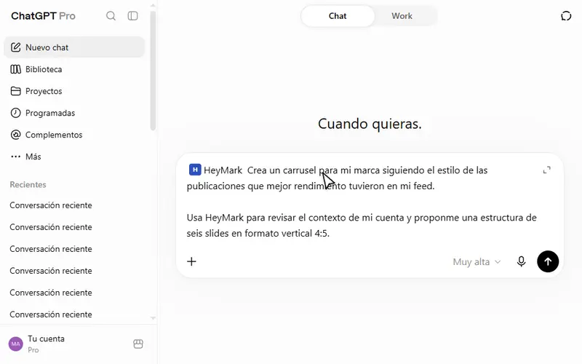The width and height of the screenshot is (582, 364).
Task: Go to Programadas section
Action: [74, 113]
